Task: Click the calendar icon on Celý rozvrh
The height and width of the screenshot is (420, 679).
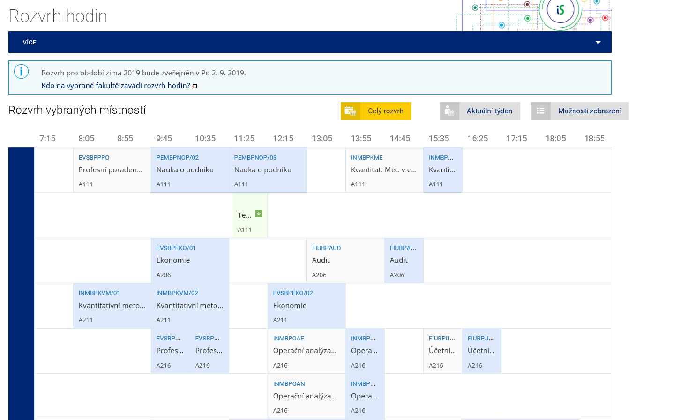Action: pos(350,111)
